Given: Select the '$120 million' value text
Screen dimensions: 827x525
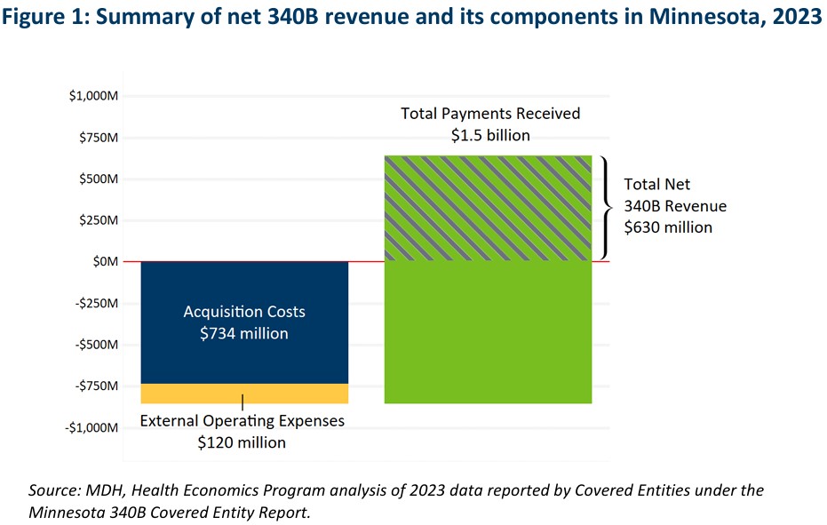Looking at the screenshot, I should pyautogui.click(x=242, y=442).
